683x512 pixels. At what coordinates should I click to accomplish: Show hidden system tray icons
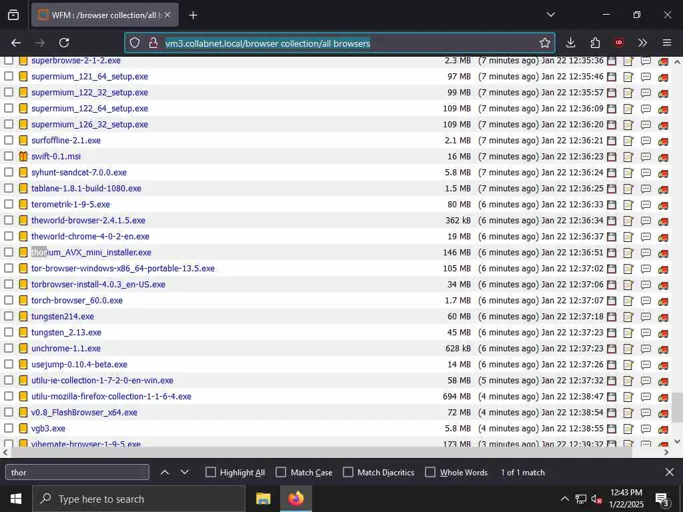(x=564, y=499)
